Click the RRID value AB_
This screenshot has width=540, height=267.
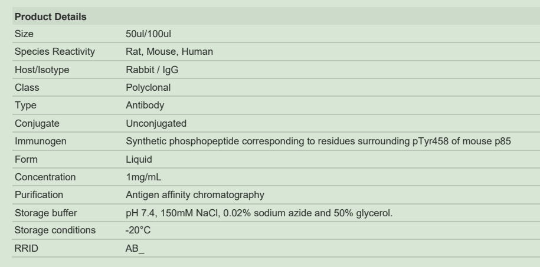[x=135, y=248]
